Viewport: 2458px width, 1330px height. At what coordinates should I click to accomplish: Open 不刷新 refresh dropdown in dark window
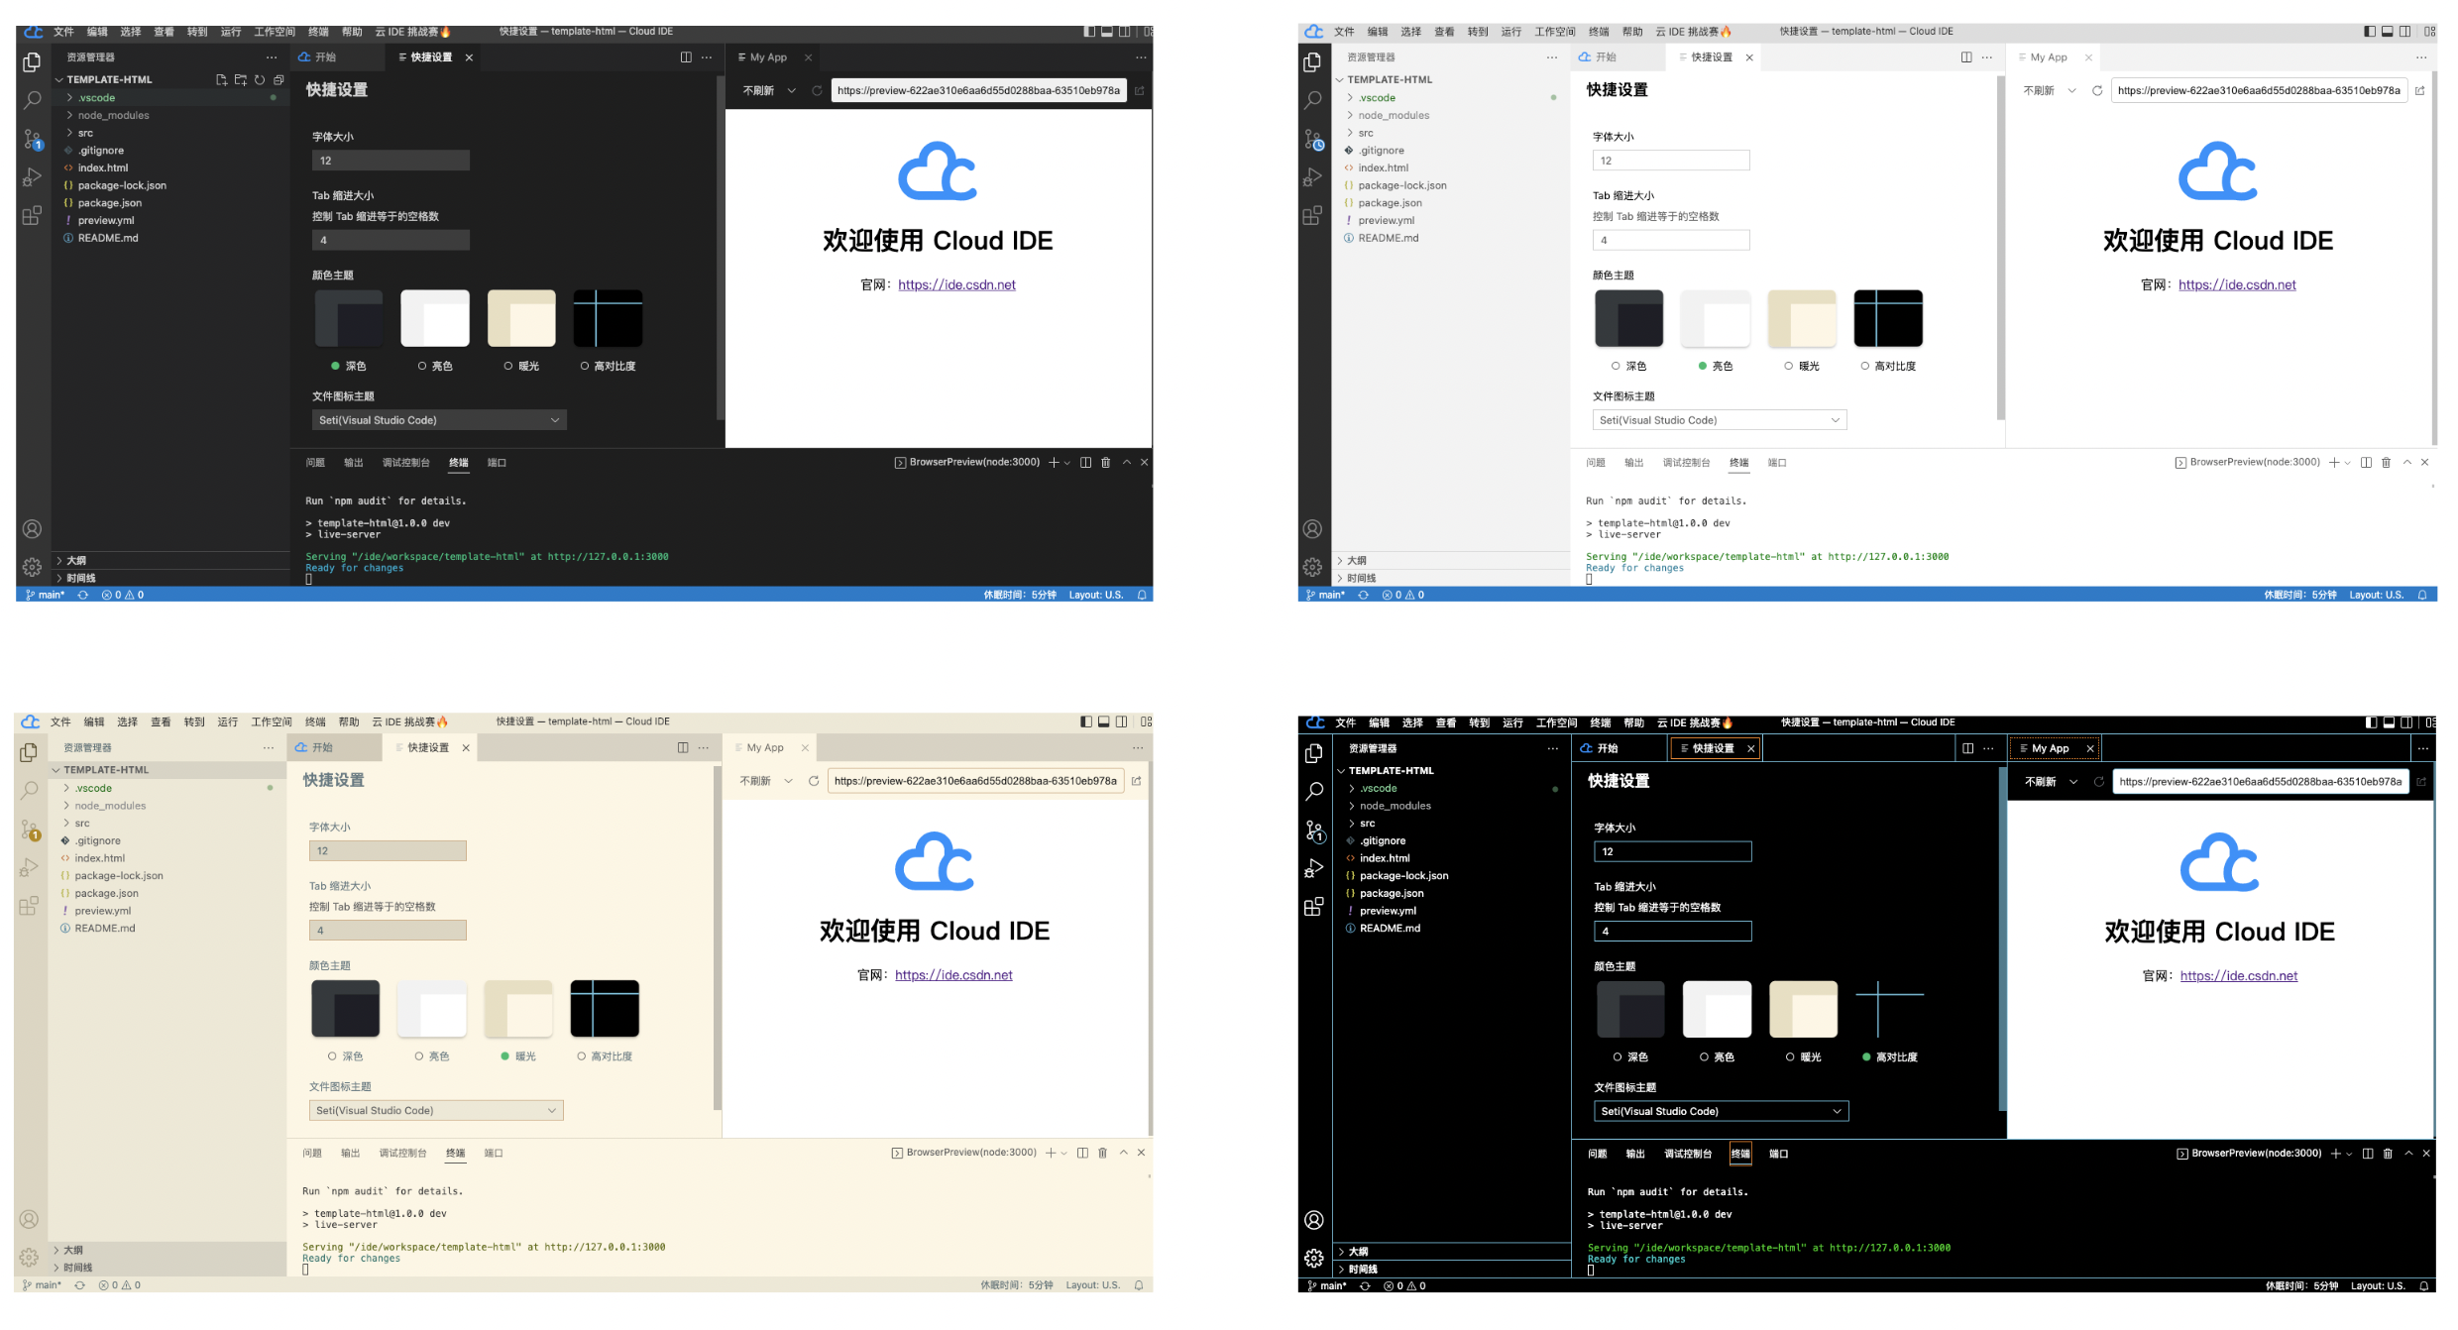click(769, 91)
